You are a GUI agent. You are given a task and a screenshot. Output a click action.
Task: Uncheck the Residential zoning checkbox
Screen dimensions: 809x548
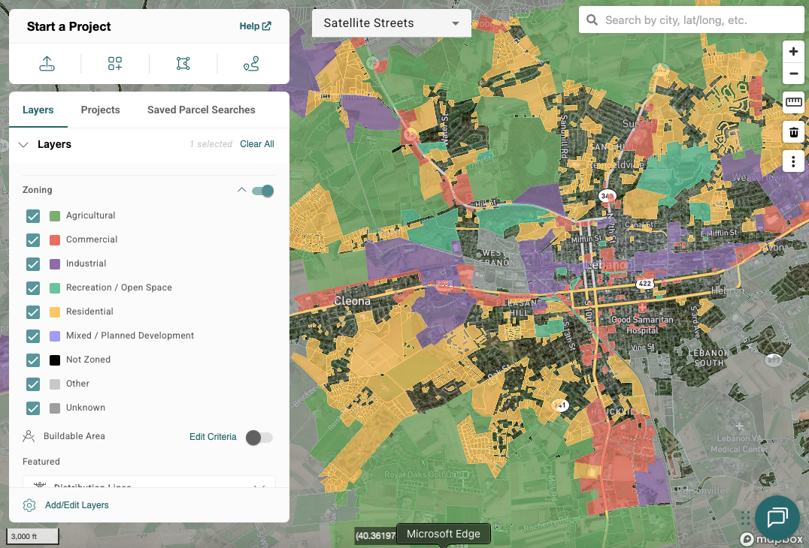[x=33, y=312]
